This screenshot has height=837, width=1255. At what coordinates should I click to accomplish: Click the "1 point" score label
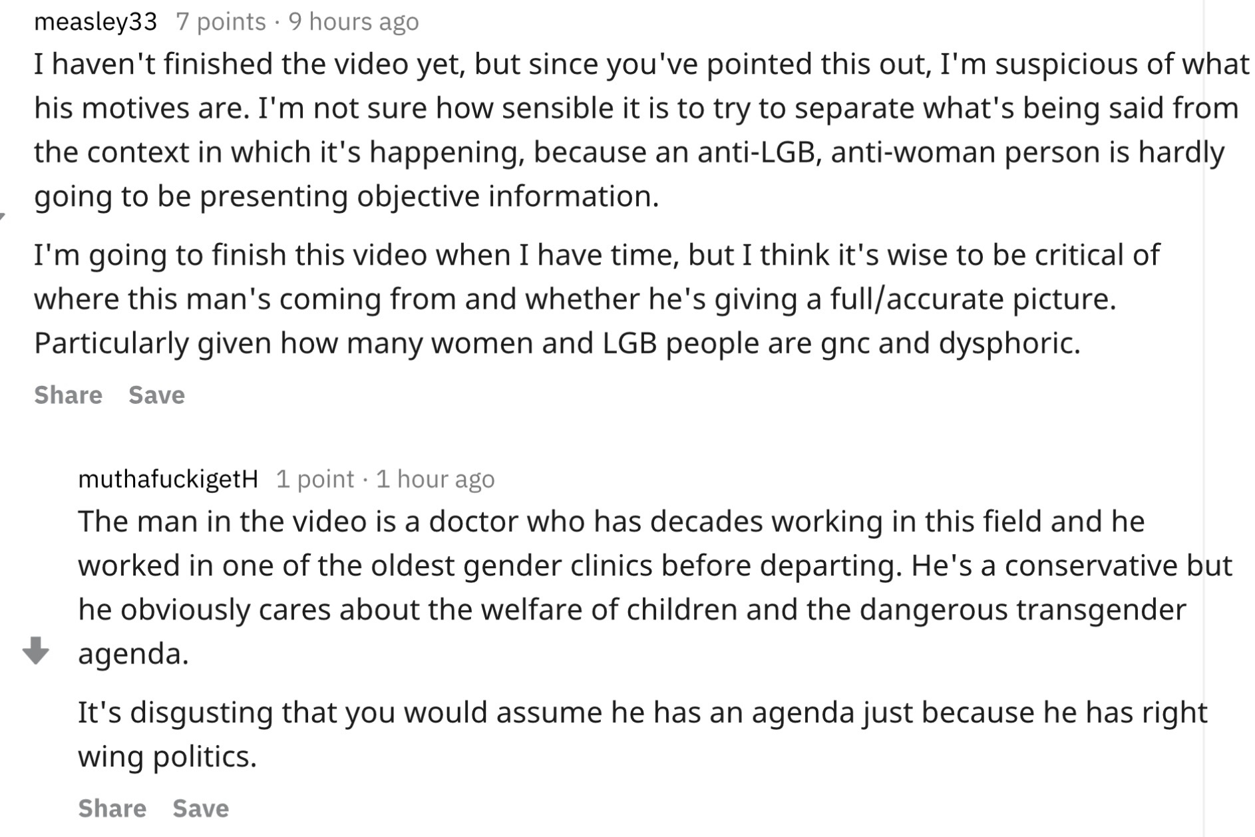[x=315, y=478]
